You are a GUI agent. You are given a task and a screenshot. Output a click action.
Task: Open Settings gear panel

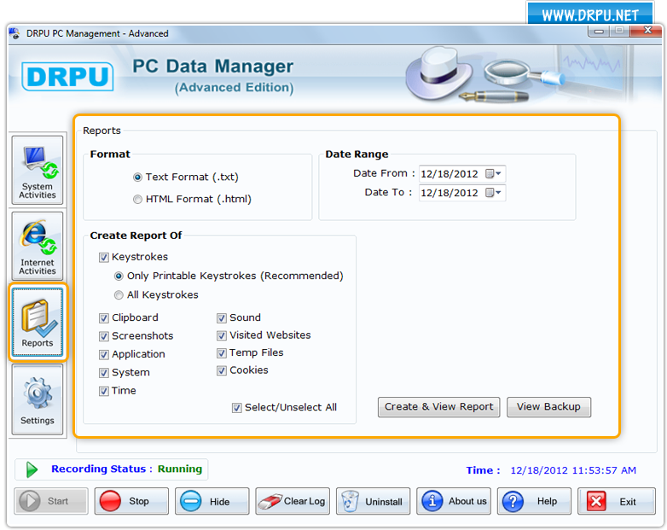coord(38,399)
